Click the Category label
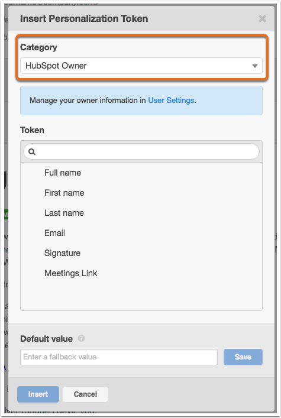This screenshot has height=418, width=281. coord(38,47)
